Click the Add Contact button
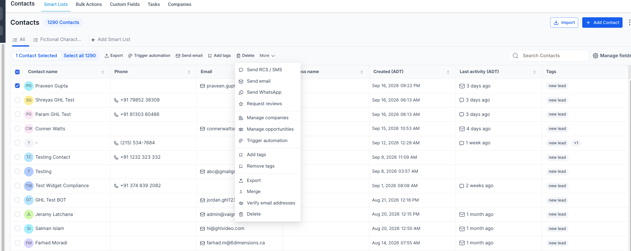The height and width of the screenshot is (251, 631). click(x=602, y=23)
